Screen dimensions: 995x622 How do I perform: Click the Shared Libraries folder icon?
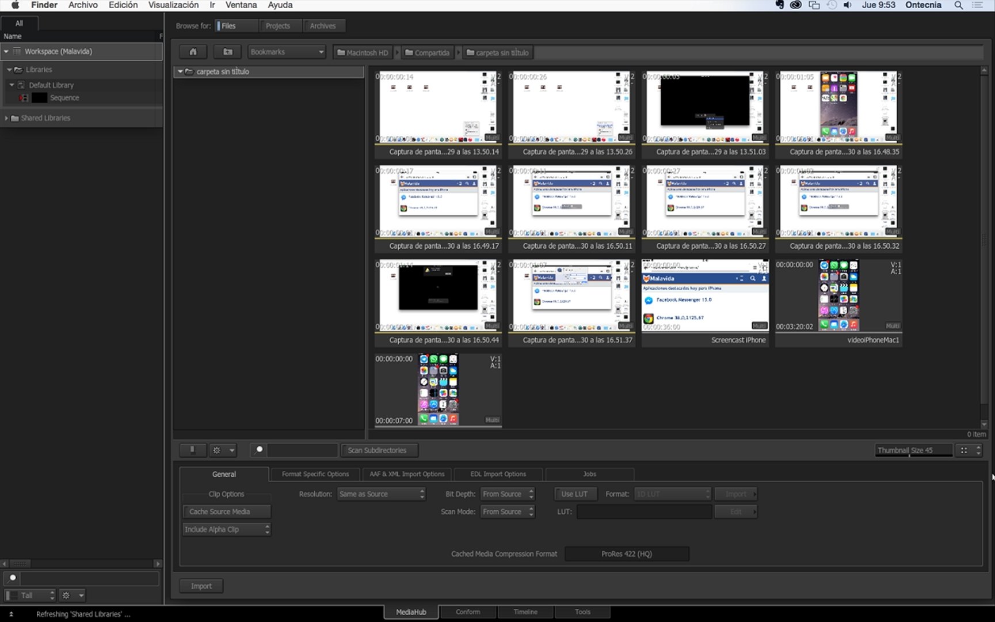click(15, 118)
